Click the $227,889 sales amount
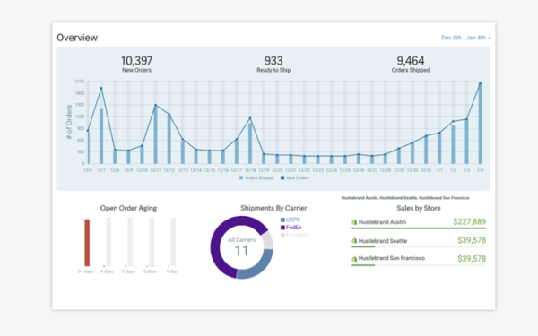Image resolution: width=538 pixels, height=336 pixels. click(469, 222)
